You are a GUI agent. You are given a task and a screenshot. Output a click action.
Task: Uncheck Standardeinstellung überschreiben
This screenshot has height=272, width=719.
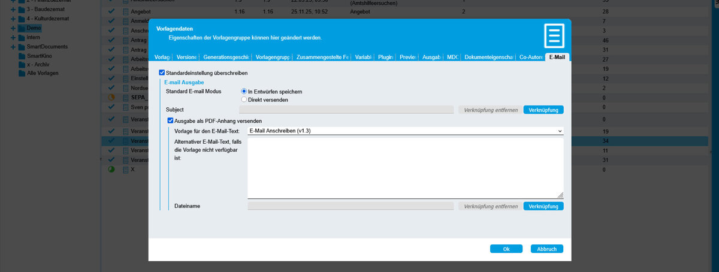point(162,72)
